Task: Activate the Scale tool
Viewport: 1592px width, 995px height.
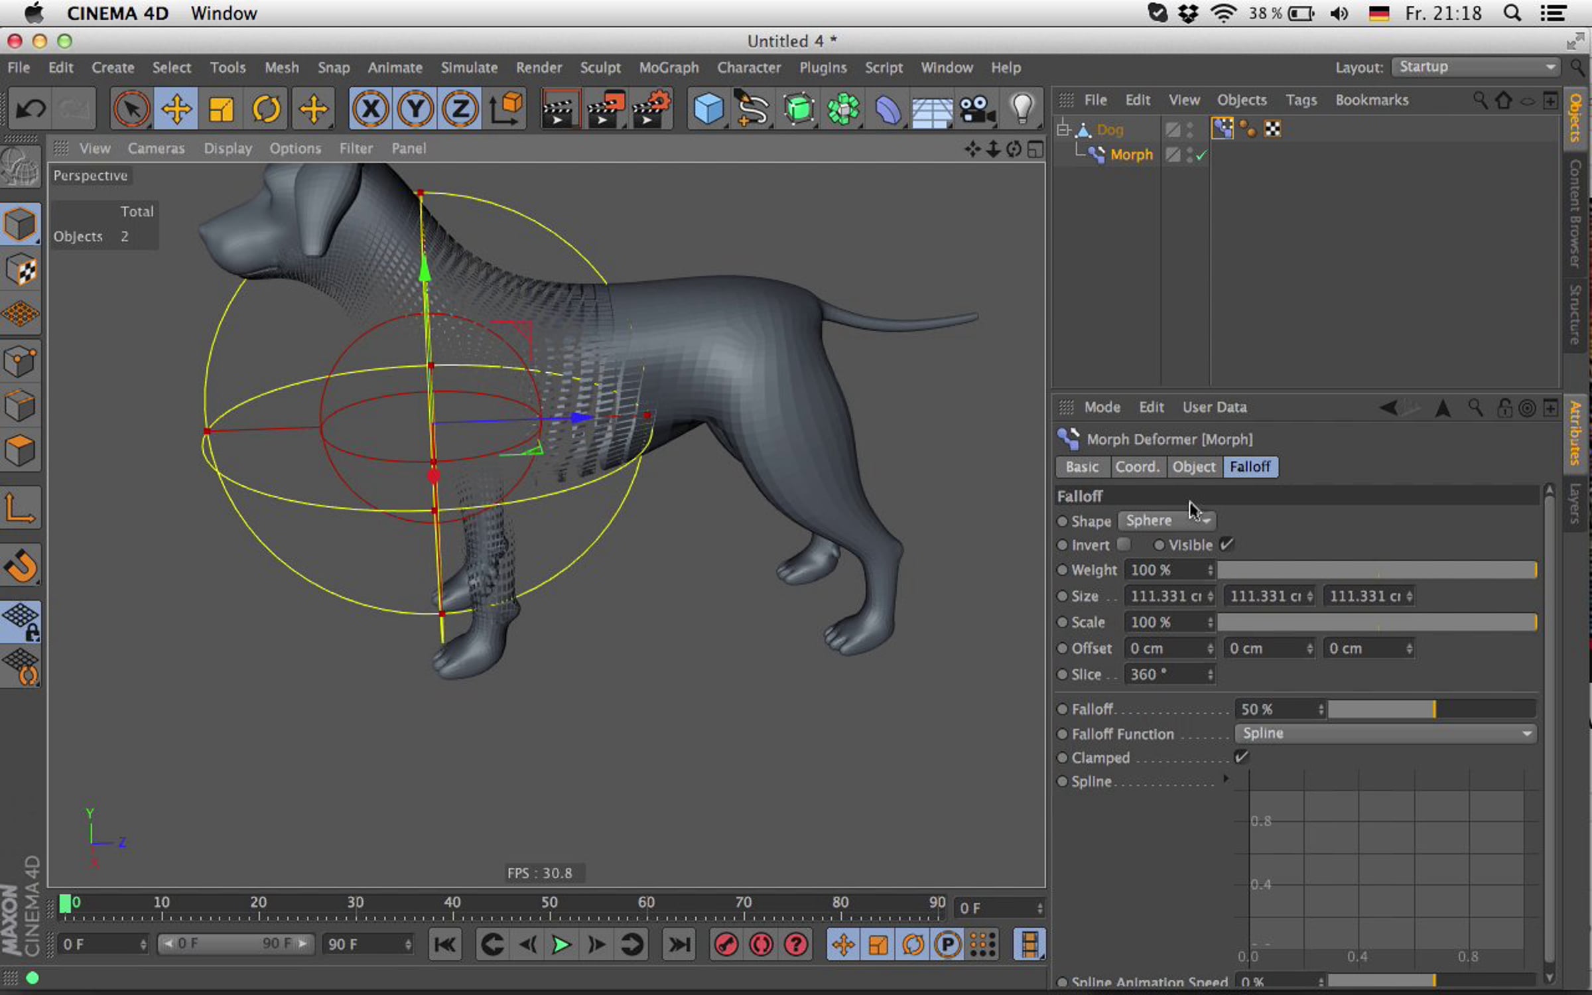Action: 221,108
